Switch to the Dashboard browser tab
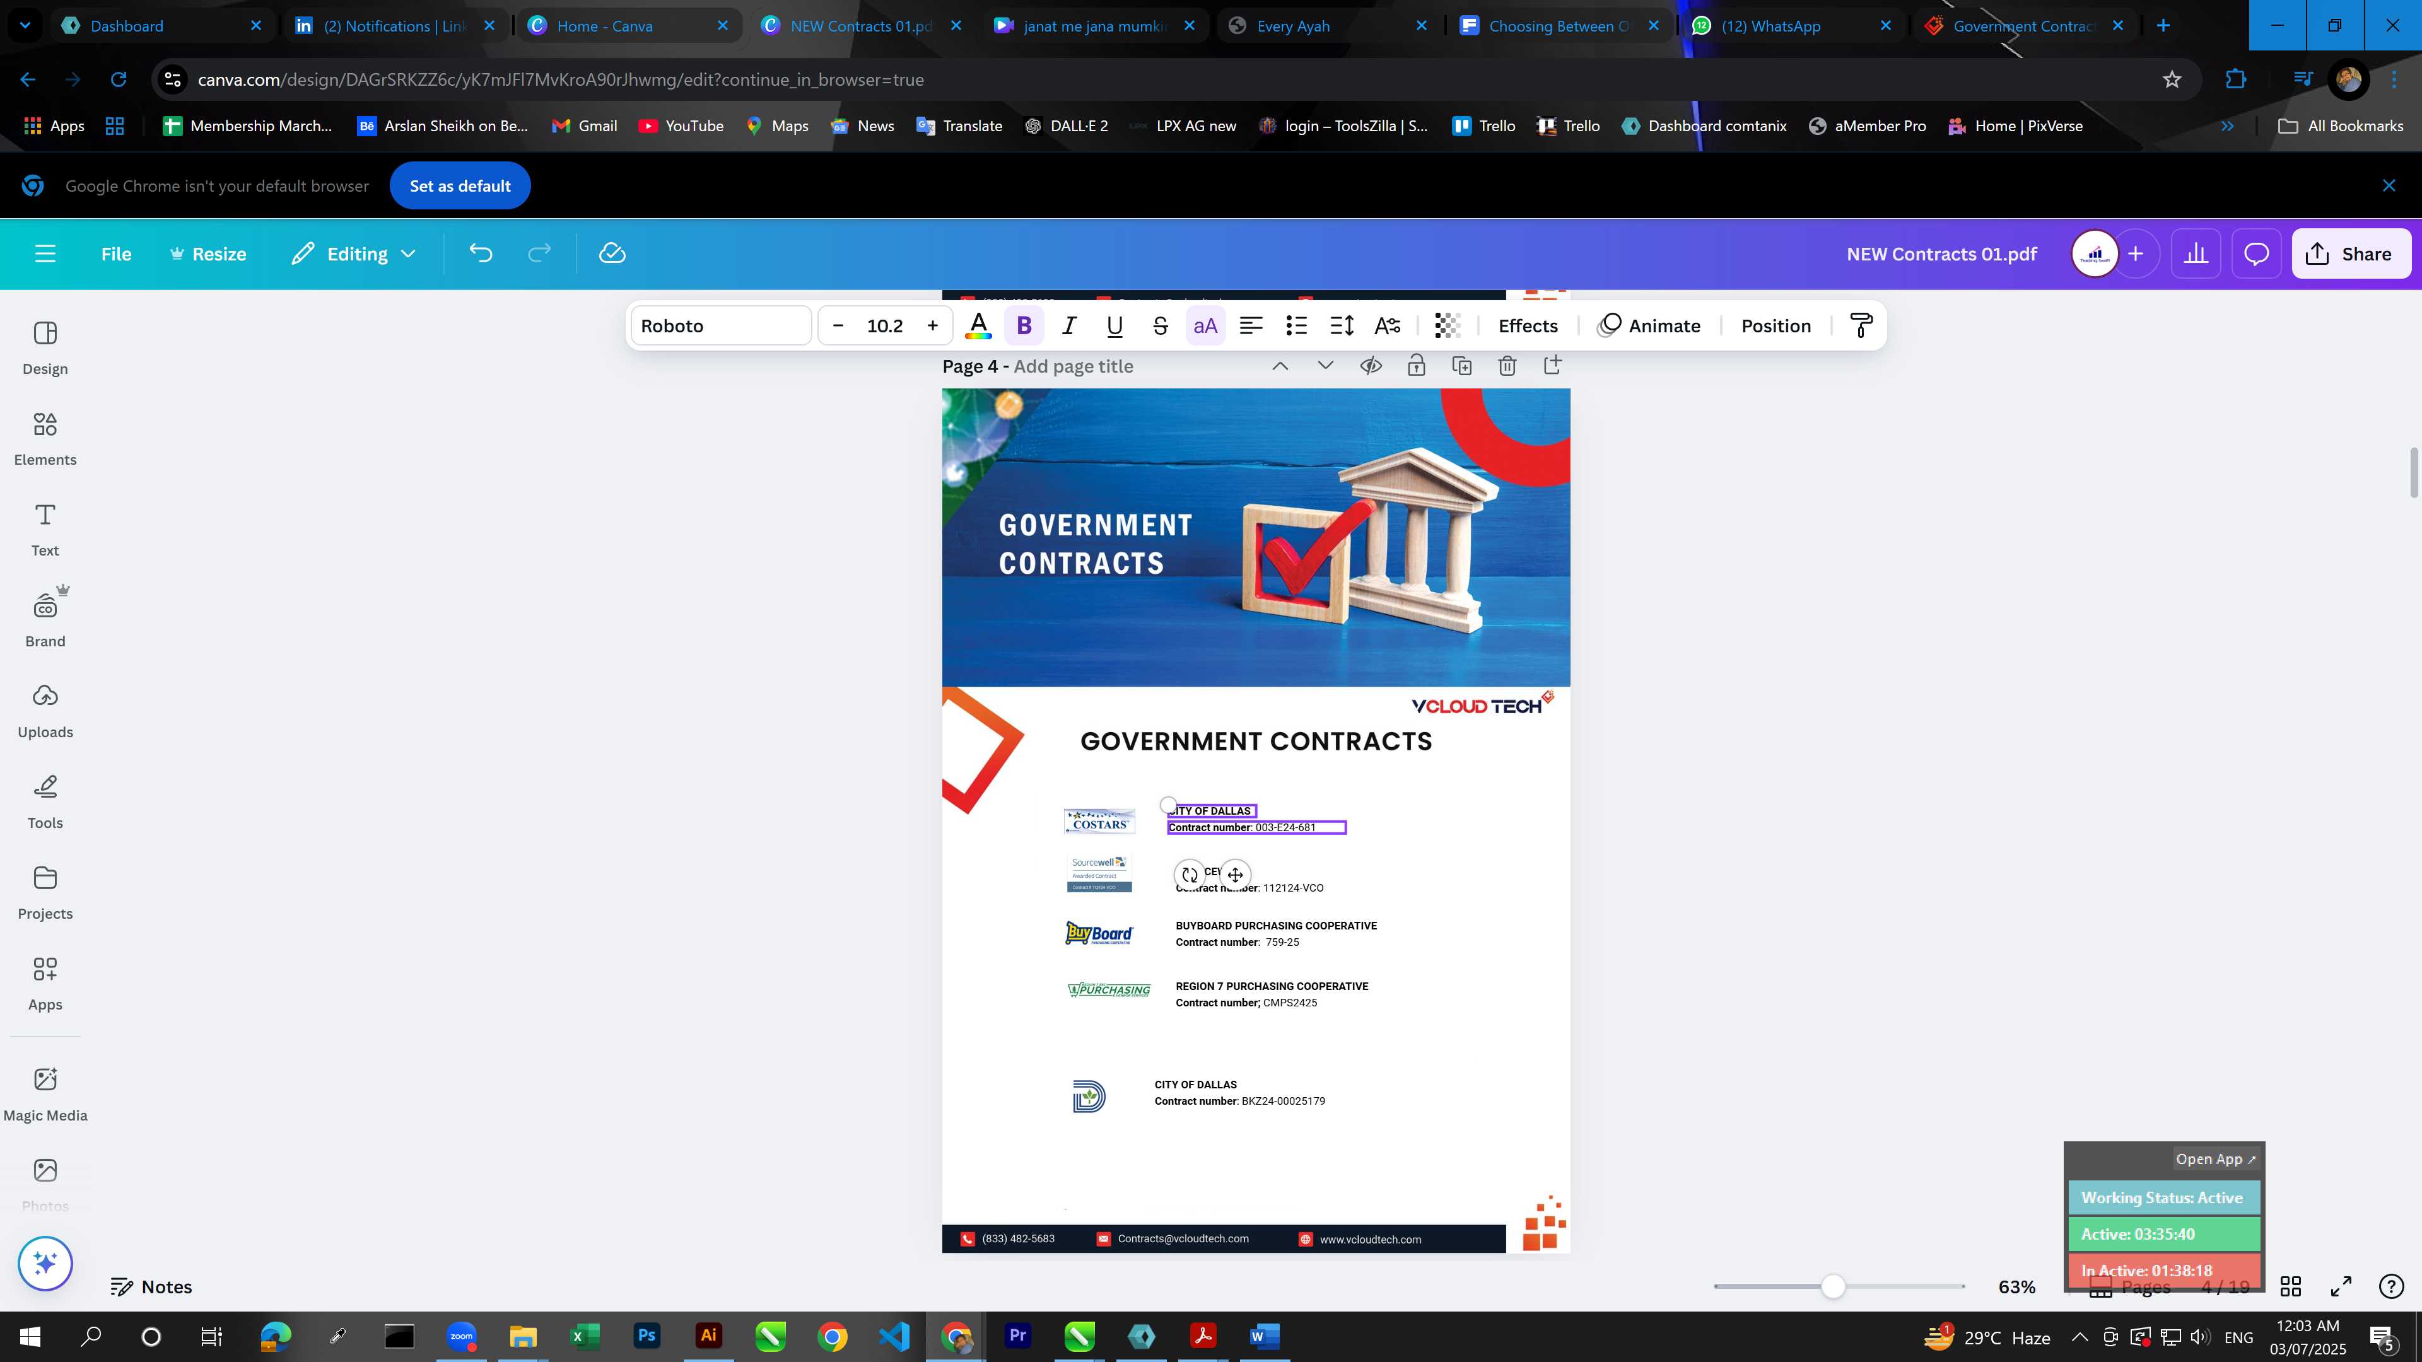 point(161,26)
